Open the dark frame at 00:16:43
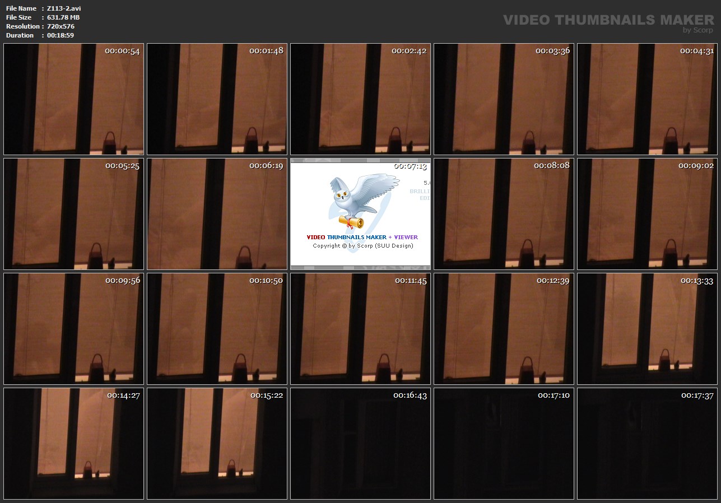Screen dimensions: 721x503 point(360,444)
